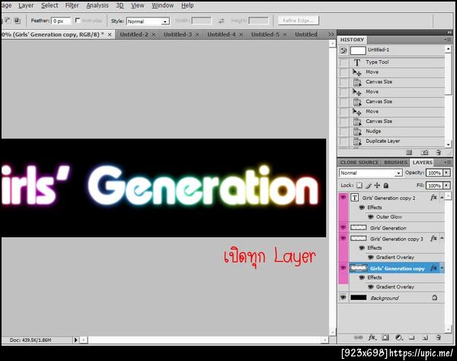This screenshot has width=457, height=361.
Task: Swap width and height in options bar
Action: [x=222, y=21]
